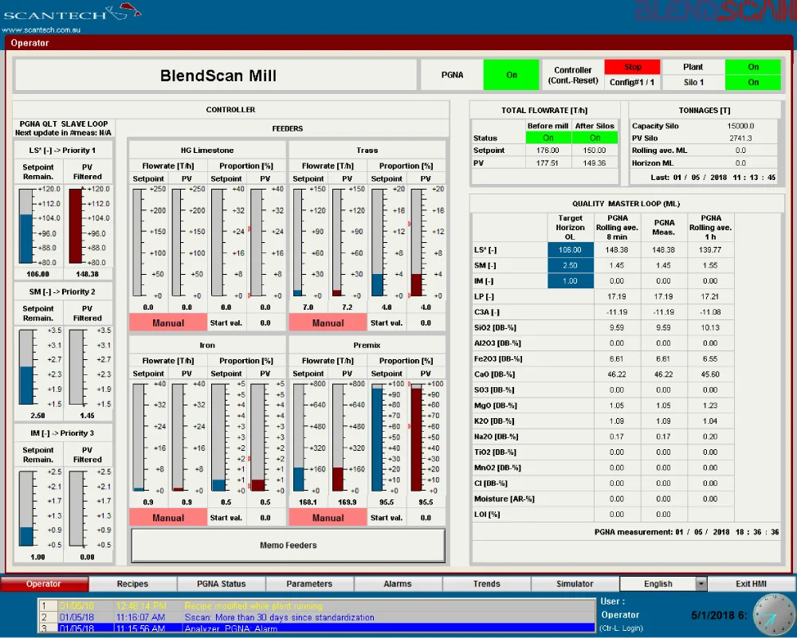Toggle the Controller Stop button

point(632,67)
